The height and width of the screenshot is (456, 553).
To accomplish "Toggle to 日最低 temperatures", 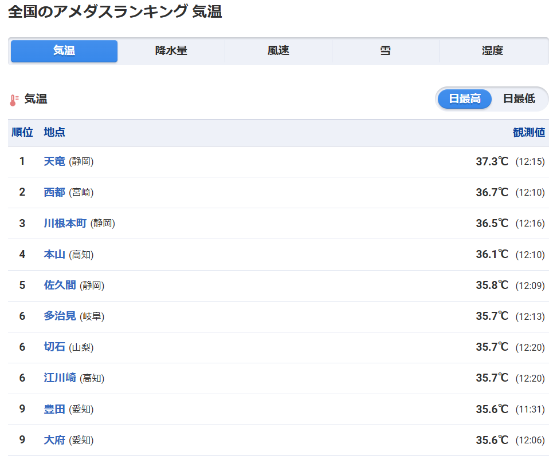I will click(x=519, y=98).
